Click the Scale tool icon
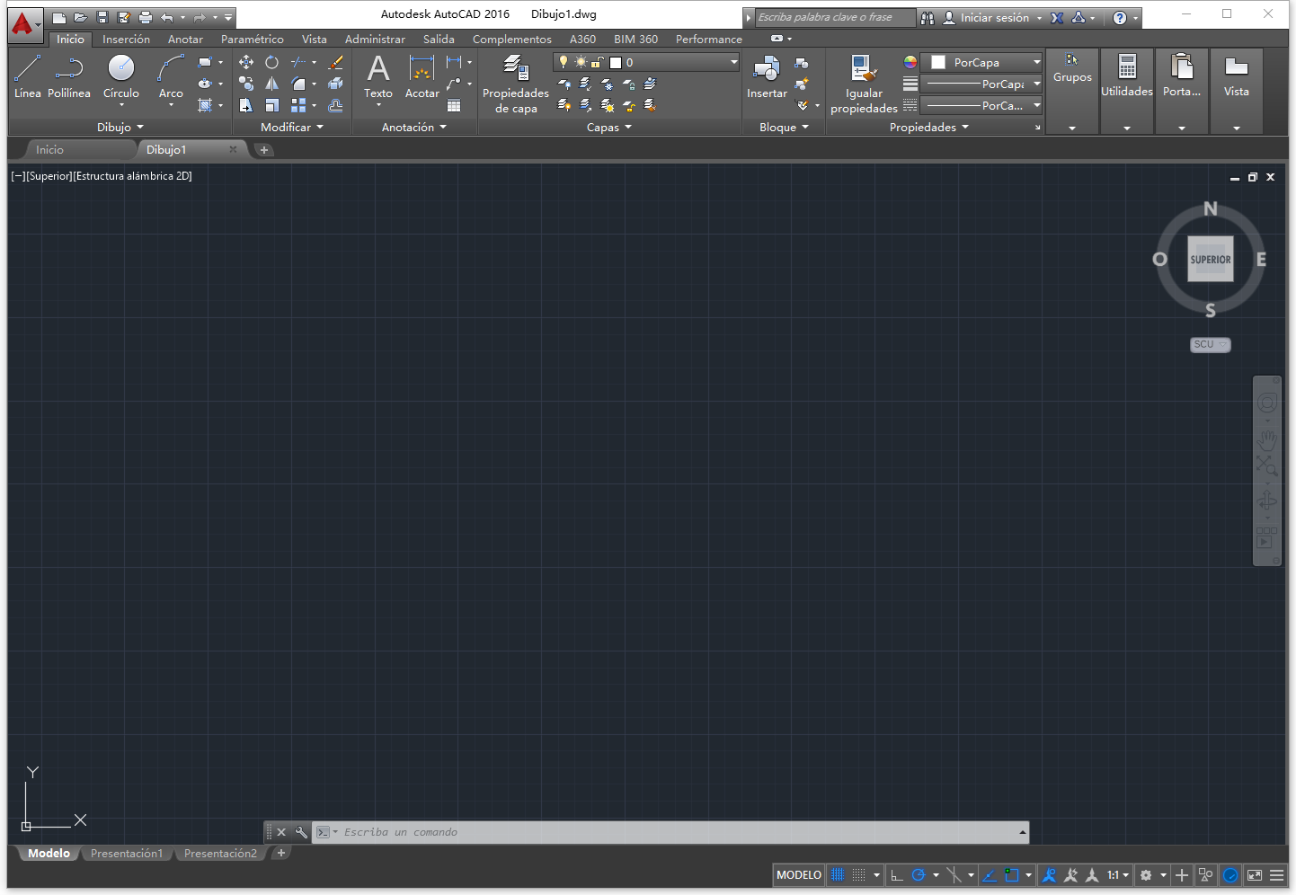Screen dimensions: 1296x895 [x=271, y=105]
